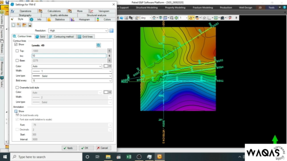Toggle Font size world checkbox
This screenshot has width=287, height=161.
click(x=17, y=119)
